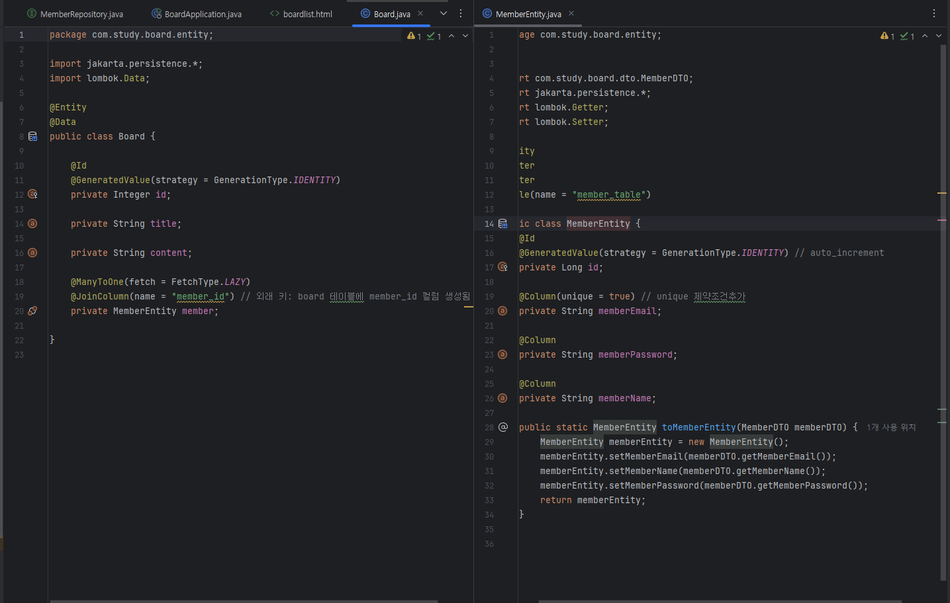Click the orange stripe marker in Board.java
Screen dimensions: 950x603
469,307
